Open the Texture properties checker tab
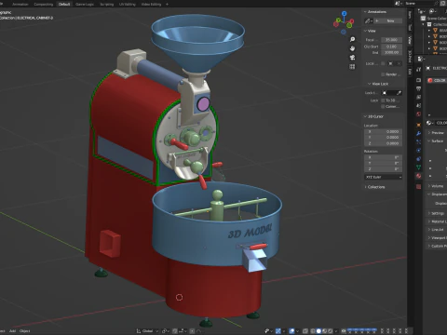Screen dimensions: 447x335 [x=418, y=186]
